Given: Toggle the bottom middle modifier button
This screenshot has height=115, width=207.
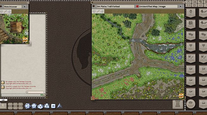Looking at the screenshot, I should (x=15, y=108).
